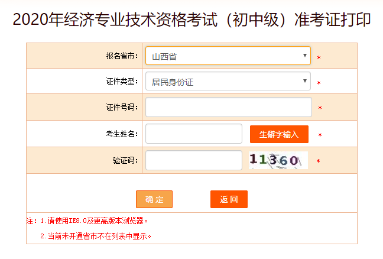Image resolution: width=383 pixels, height=259 pixels.
Task: Refresh the captcha image showing 11360
Action: (x=278, y=160)
